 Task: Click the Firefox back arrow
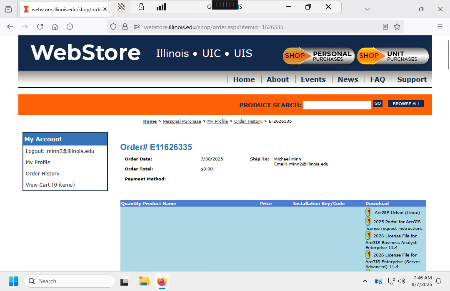click(x=10, y=27)
